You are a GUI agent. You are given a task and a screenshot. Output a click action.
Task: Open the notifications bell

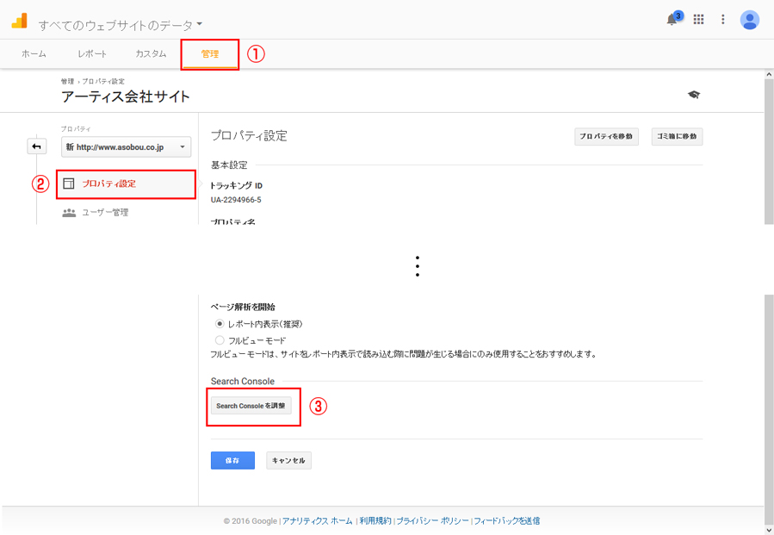672,19
